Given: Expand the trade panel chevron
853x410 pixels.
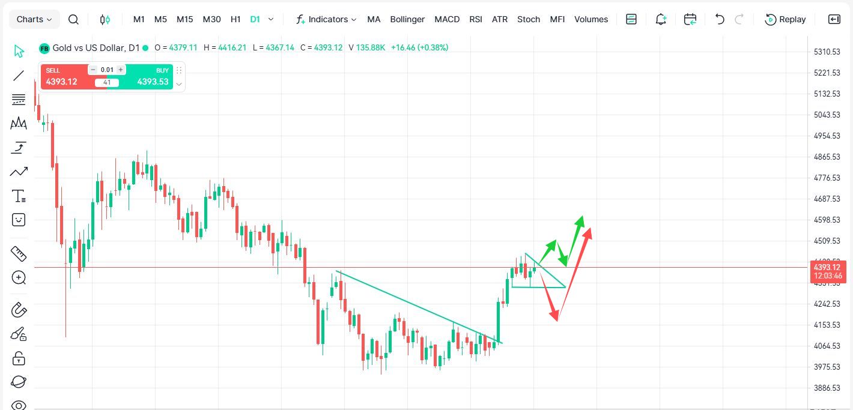Looking at the screenshot, I should click(178, 84).
